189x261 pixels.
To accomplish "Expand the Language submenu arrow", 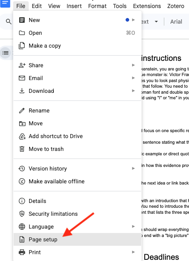I will 133,227.
